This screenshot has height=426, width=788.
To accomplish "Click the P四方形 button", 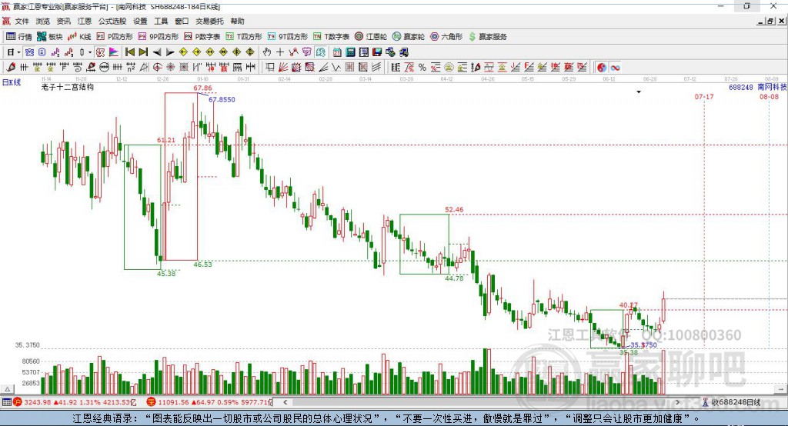I will click(115, 37).
